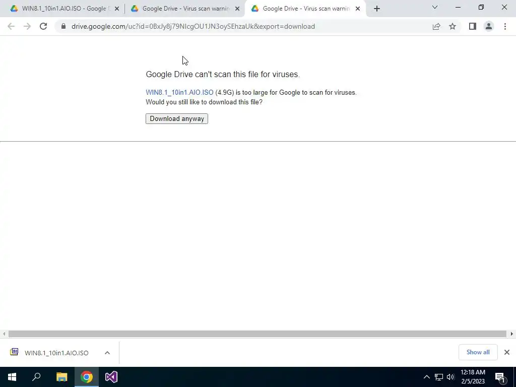This screenshot has width=516, height=387.
Task: Show all downloads
Action: click(x=478, y=352)
